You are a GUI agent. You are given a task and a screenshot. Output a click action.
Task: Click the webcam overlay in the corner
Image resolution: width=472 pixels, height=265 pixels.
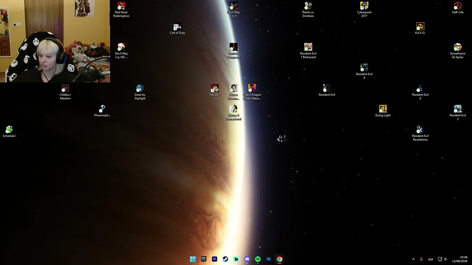55,41
